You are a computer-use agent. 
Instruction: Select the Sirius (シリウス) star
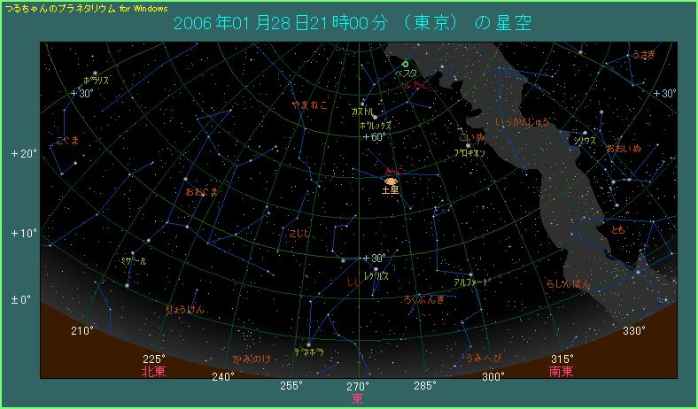(x=585, y=134)
